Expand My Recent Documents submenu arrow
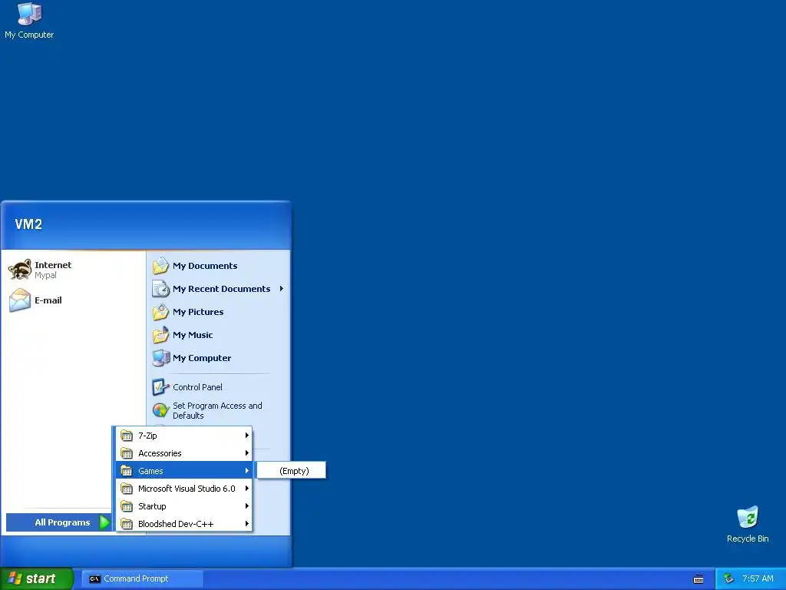Image resolution: width=786 pixels, height=590 pixels. (282, 289)
